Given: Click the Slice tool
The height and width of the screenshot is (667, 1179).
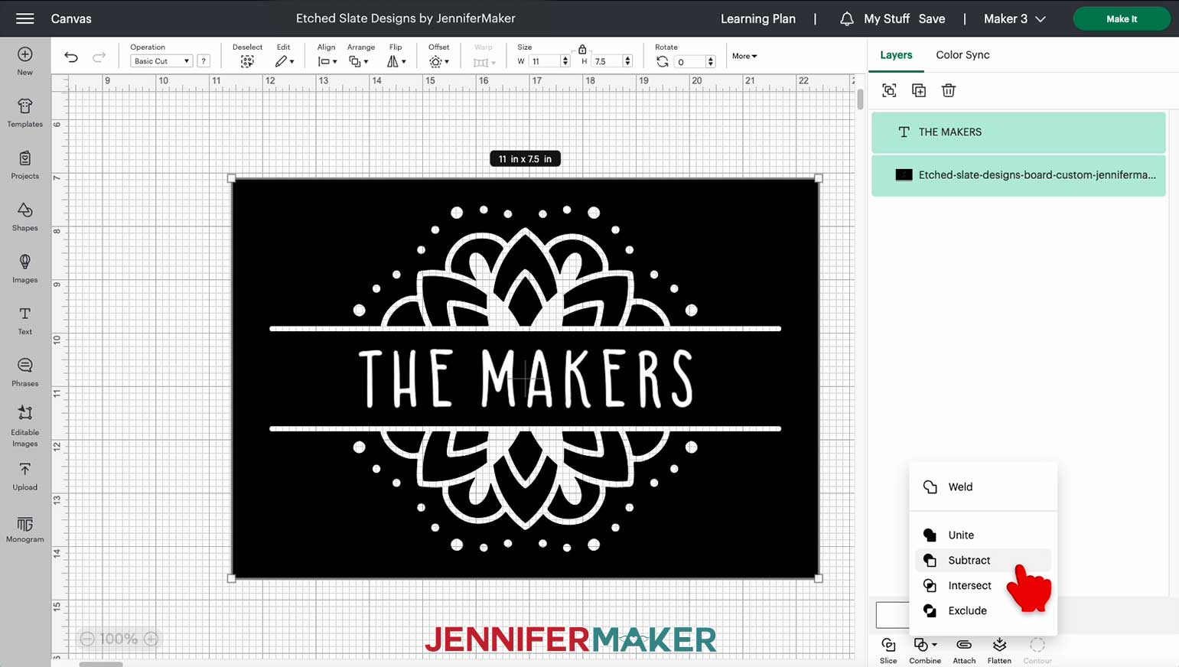Looking at the screenshot, I should coord(888,650).
